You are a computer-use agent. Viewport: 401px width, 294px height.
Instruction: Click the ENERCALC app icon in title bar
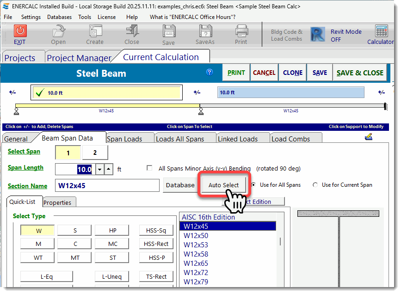click(x=6, y=6)
